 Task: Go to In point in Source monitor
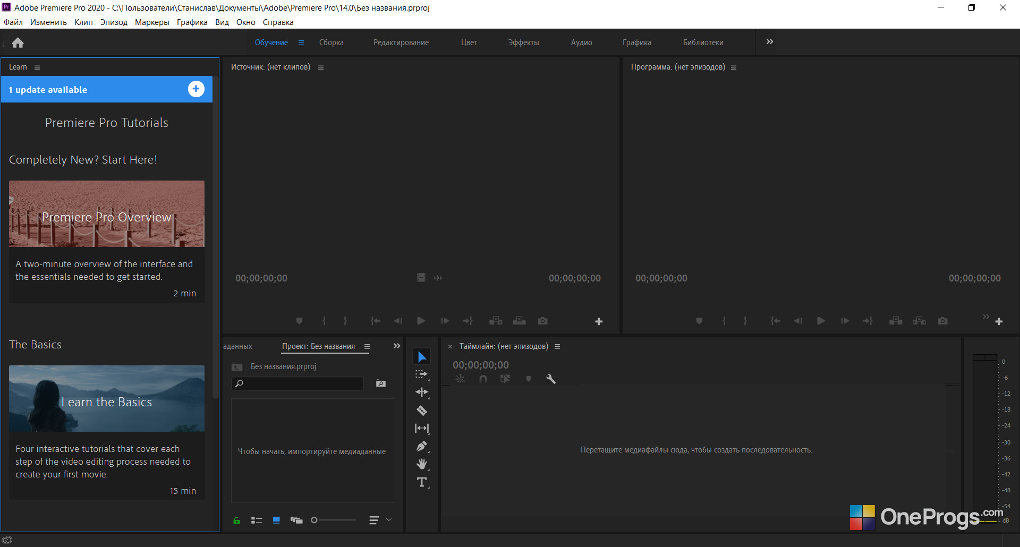(376, 321)
